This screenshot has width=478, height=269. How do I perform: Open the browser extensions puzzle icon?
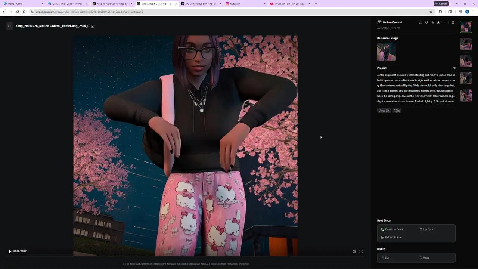point(440,12)
